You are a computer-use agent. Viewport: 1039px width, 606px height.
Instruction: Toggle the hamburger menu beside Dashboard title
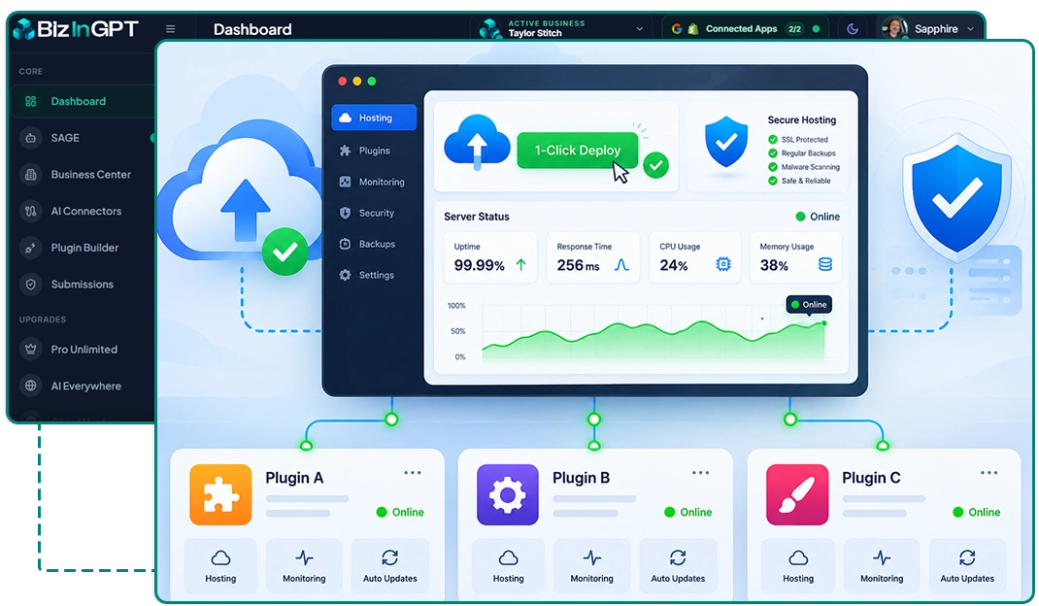(x=170, y=29)
